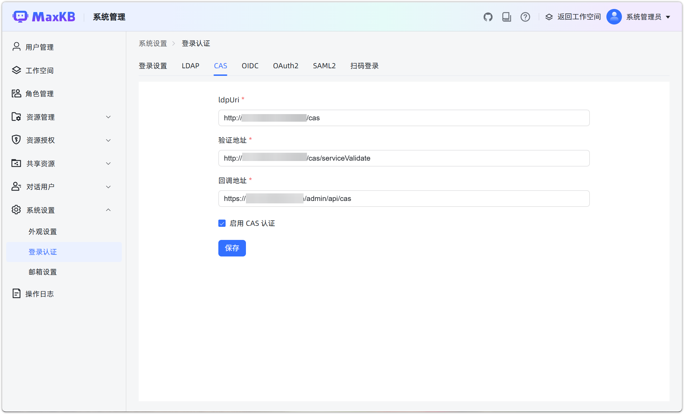Collapse the 系统设置 menu chevron
Viewport: 684px width, 414px height.
108,210
